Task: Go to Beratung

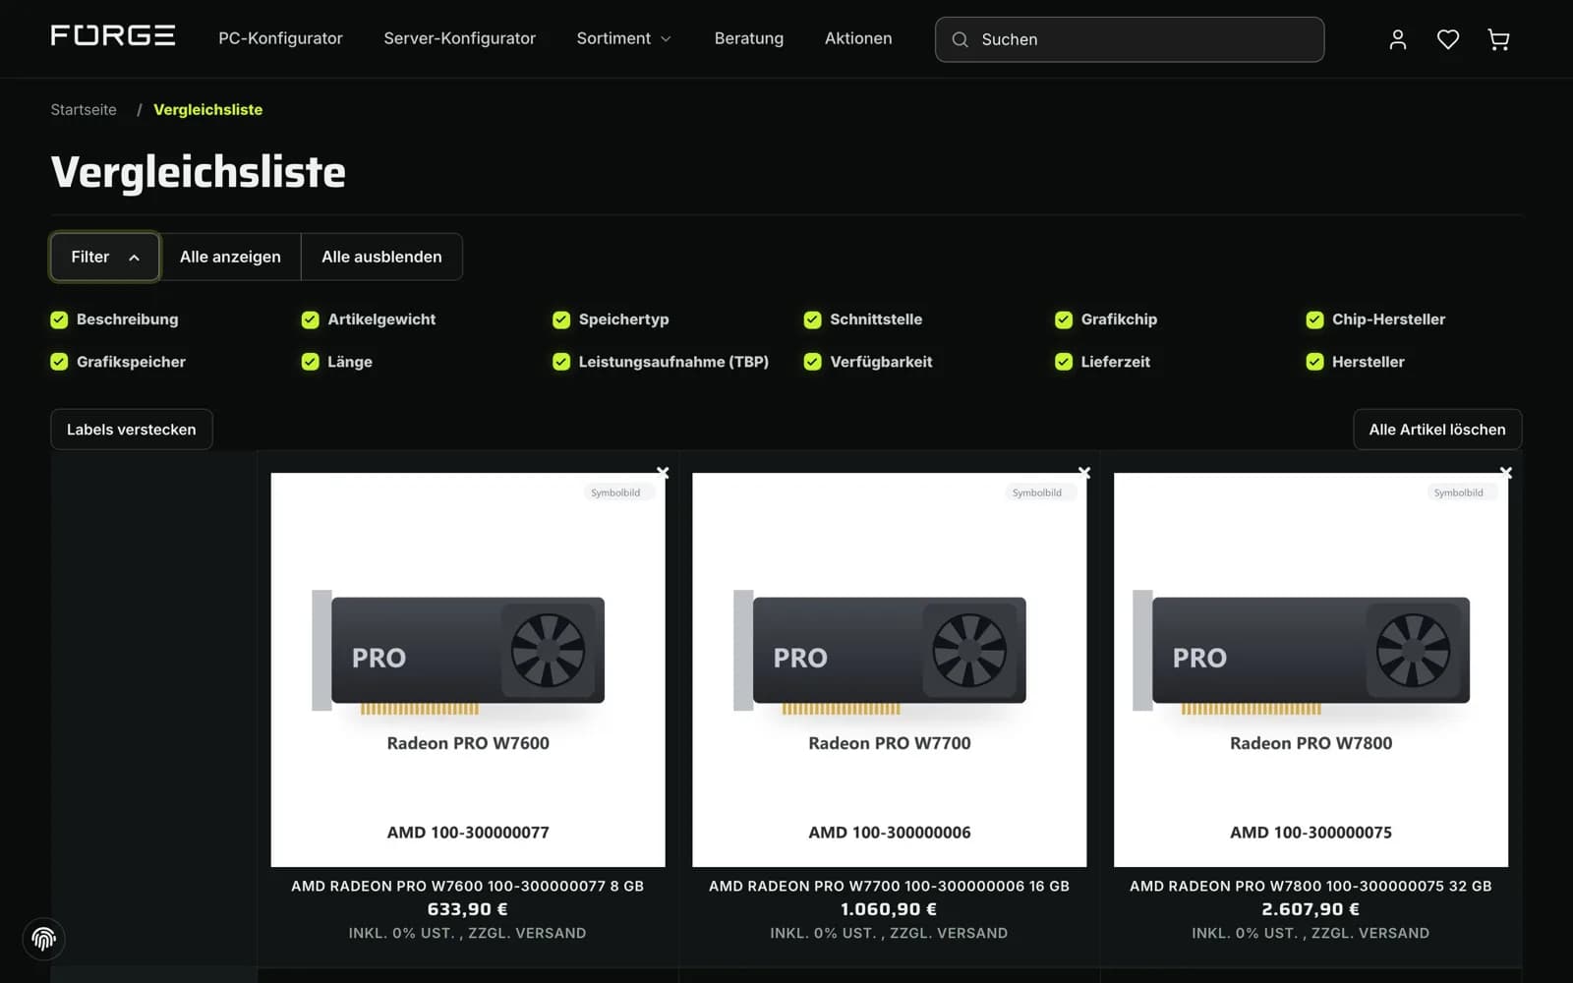Action: (748, 38)
